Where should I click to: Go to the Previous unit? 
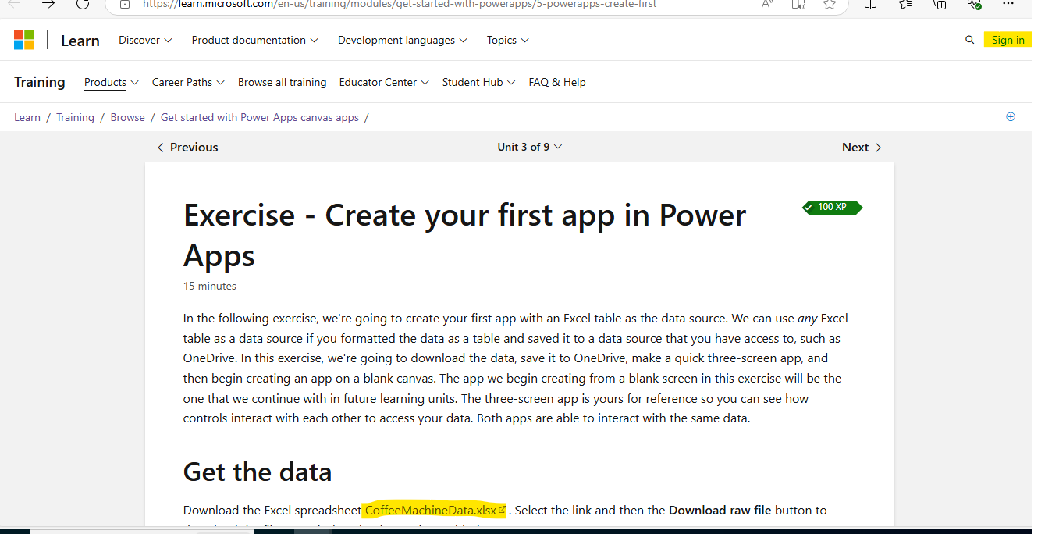[187, 147]
